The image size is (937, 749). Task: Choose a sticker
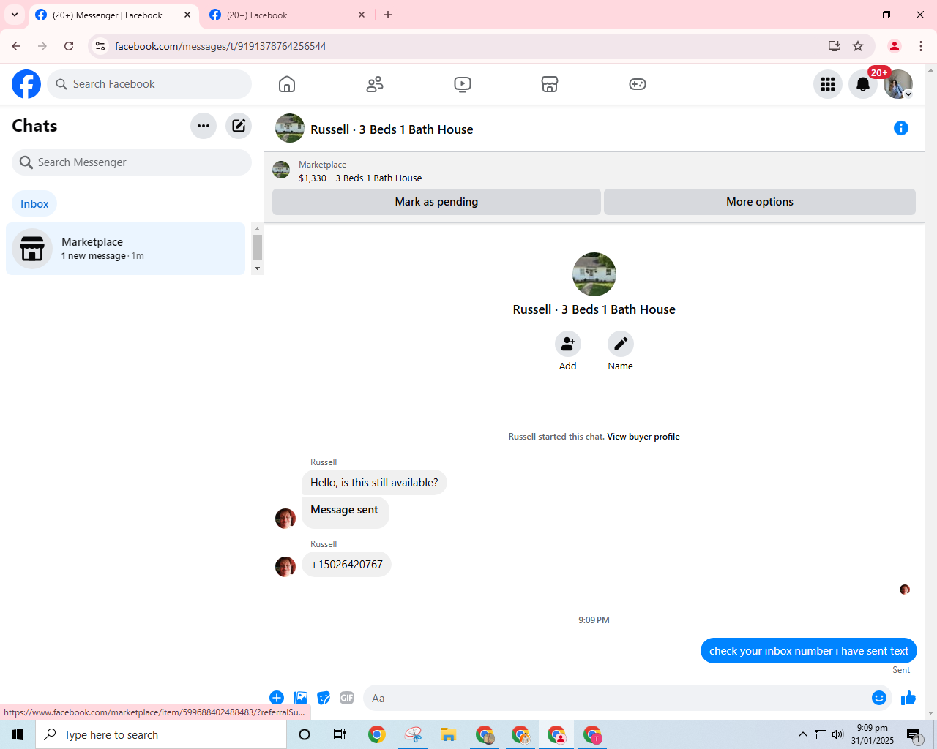(324, 698)
